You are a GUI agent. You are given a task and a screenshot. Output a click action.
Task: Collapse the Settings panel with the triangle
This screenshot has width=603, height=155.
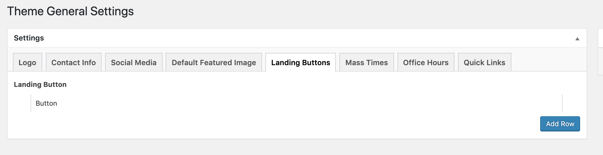pos(577,39)
